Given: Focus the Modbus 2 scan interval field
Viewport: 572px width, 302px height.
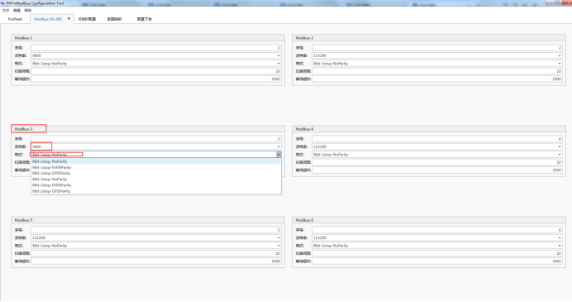Looking at the screenshot, I should coord(437,71).
